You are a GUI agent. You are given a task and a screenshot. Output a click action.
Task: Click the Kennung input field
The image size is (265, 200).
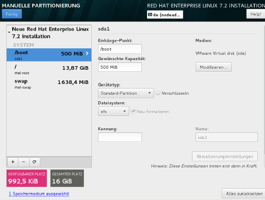(x=120, y=137)
